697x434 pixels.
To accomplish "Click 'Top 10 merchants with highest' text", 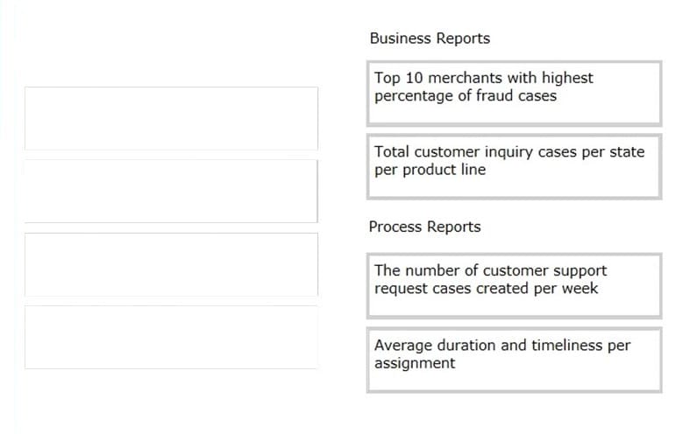I will 484,78.
